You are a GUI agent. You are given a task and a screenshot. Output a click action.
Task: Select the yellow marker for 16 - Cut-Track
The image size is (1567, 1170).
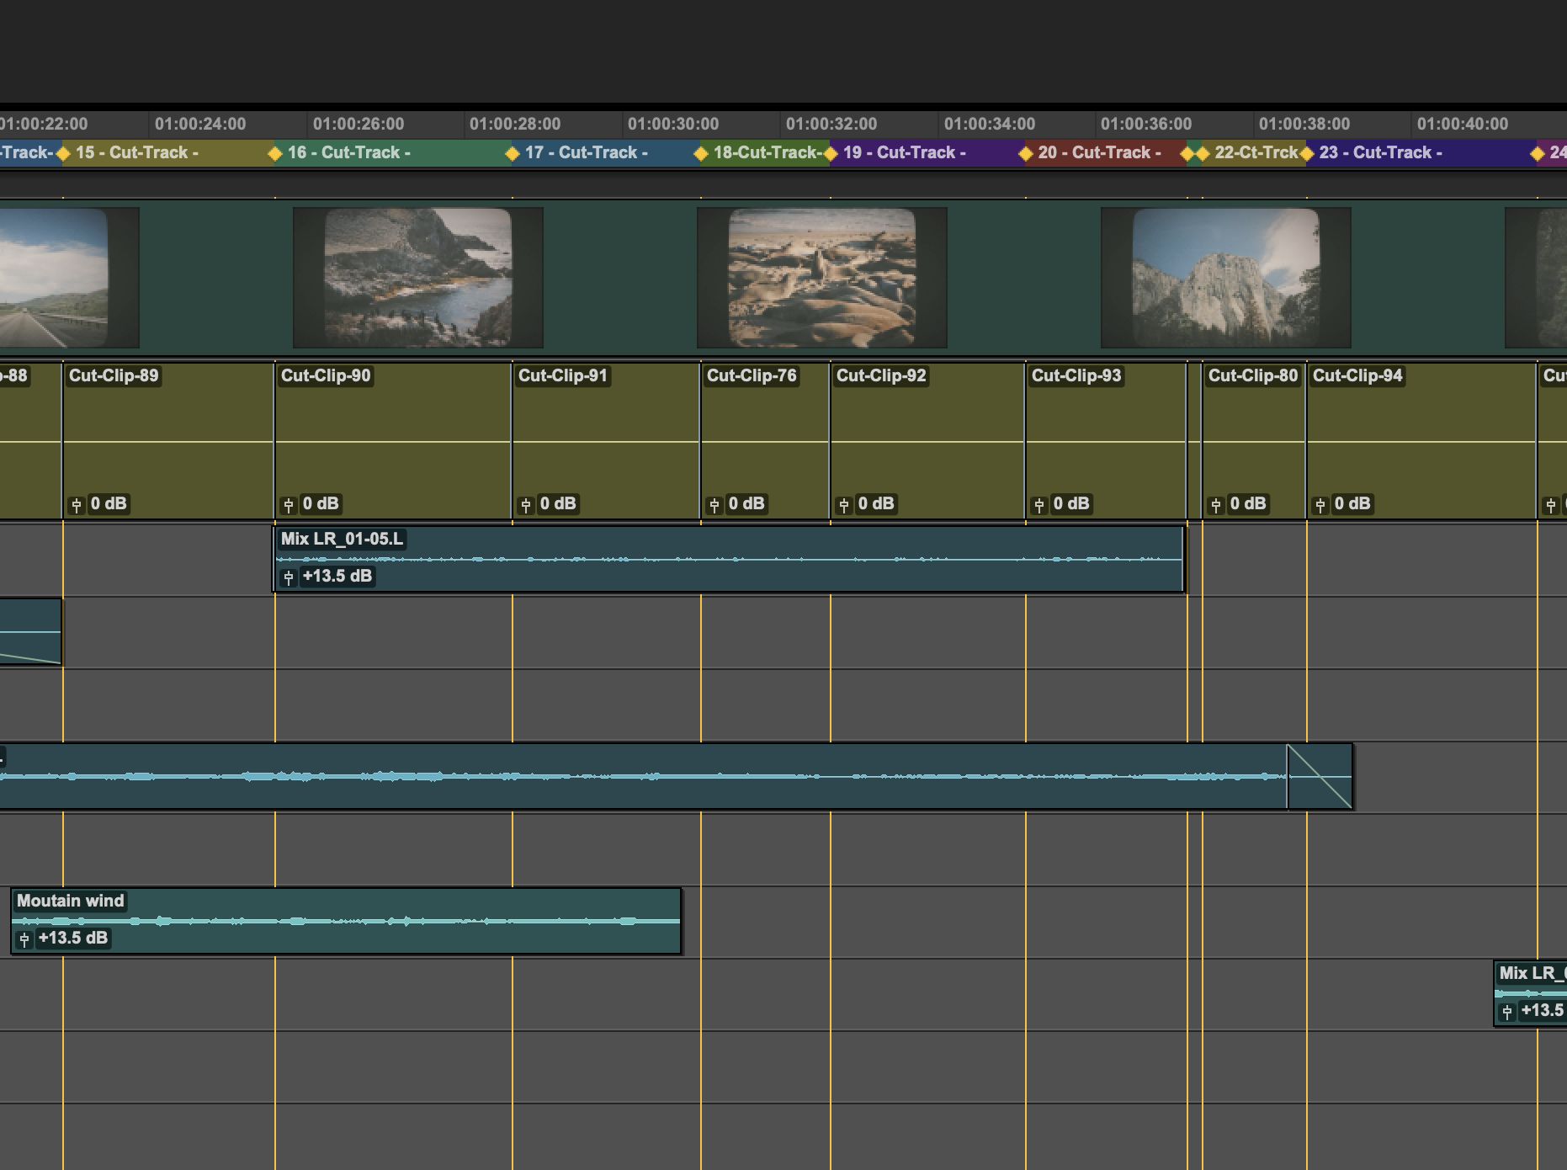(275, 153)
